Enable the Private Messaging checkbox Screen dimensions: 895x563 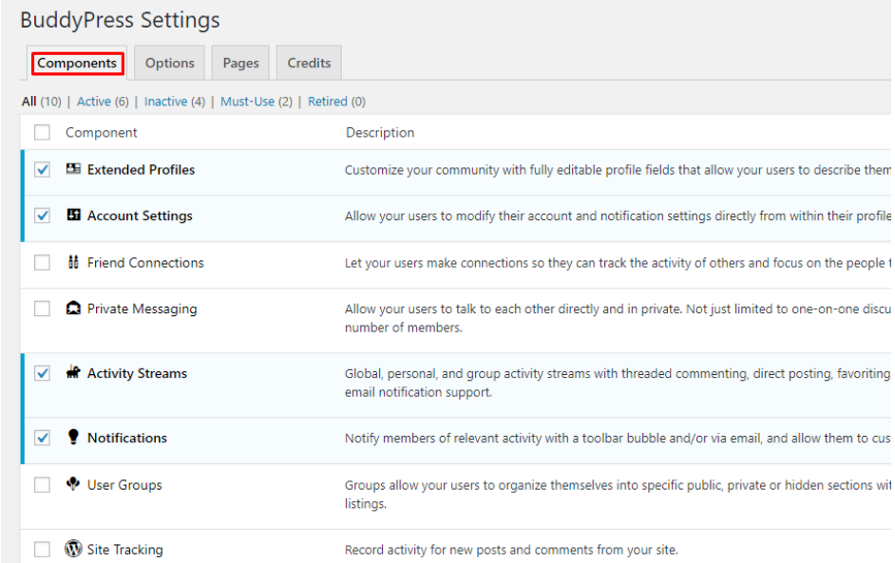(x=42, y=309)
